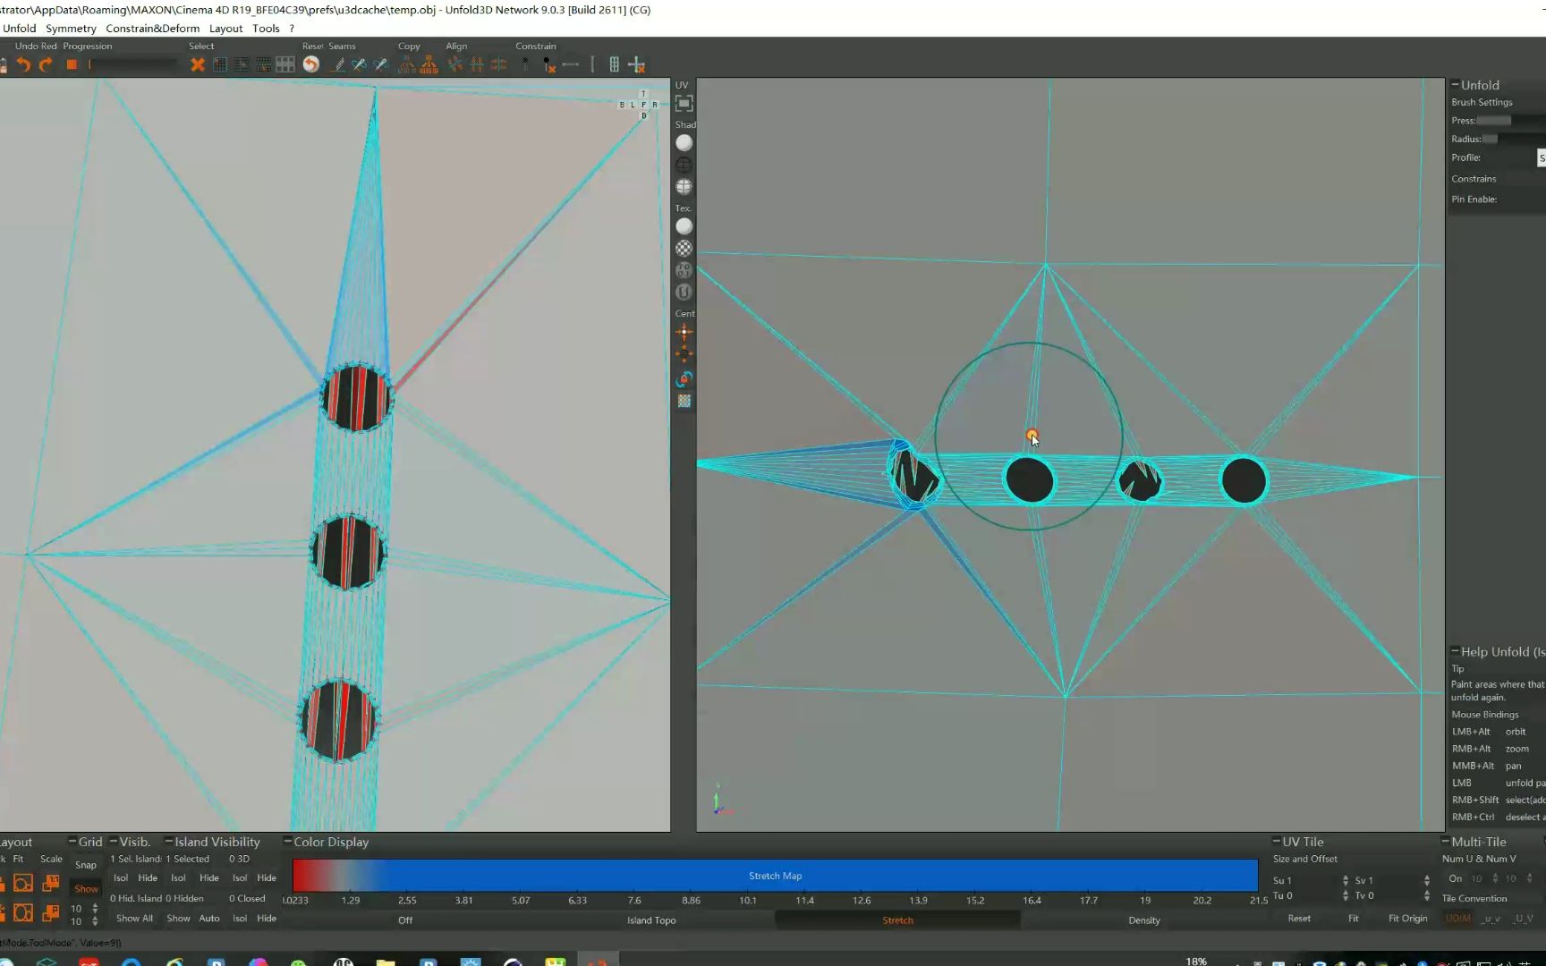Click the Fit Origin button
The width and height of the screenshot is (1546, 966).
click(1407, 919)
